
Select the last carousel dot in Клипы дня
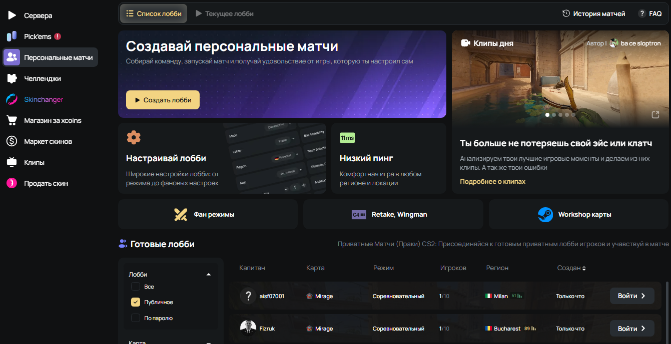[573, 115]
